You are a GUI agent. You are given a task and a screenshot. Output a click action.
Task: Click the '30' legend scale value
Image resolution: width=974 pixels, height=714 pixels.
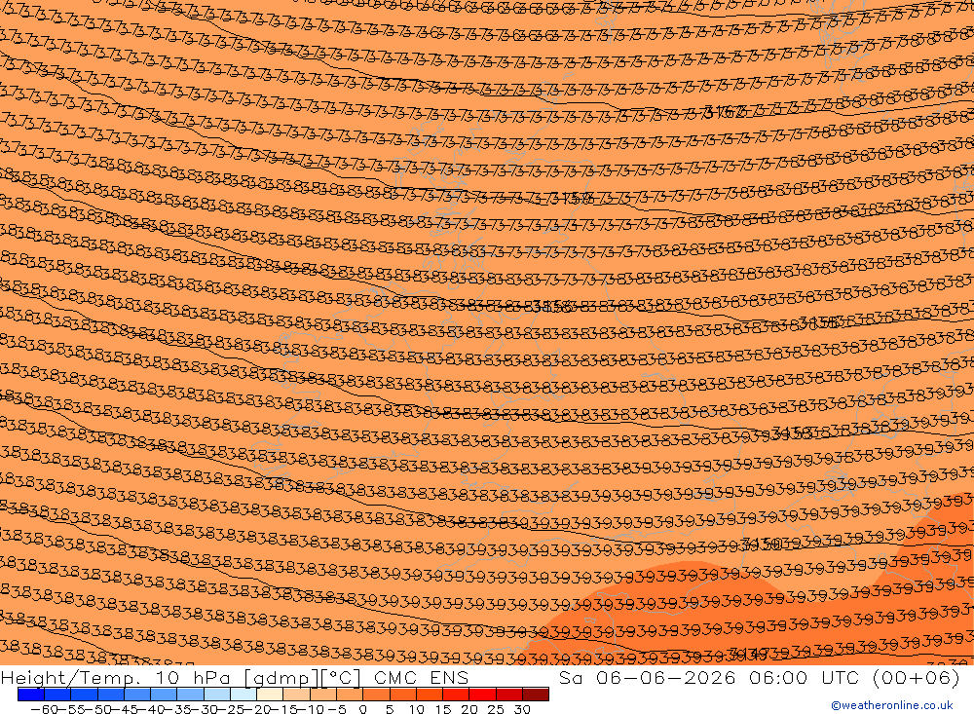pos(522,709)
